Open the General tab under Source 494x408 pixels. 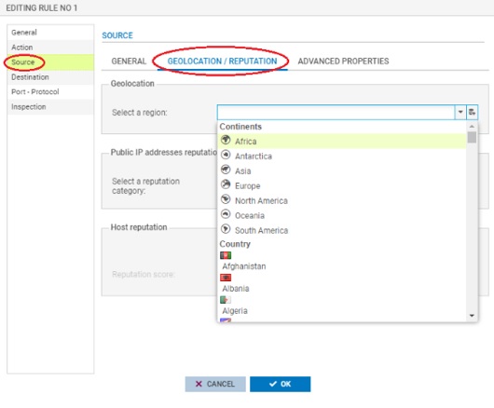coord(129,61)
